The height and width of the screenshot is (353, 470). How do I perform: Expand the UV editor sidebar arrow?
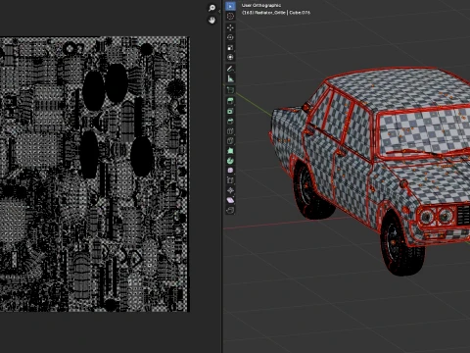[219, 11]
